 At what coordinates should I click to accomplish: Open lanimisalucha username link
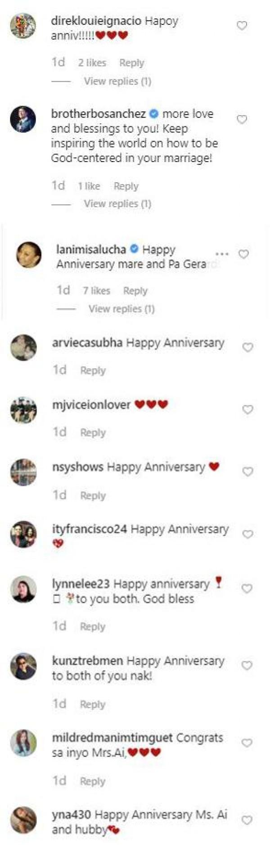91,249
